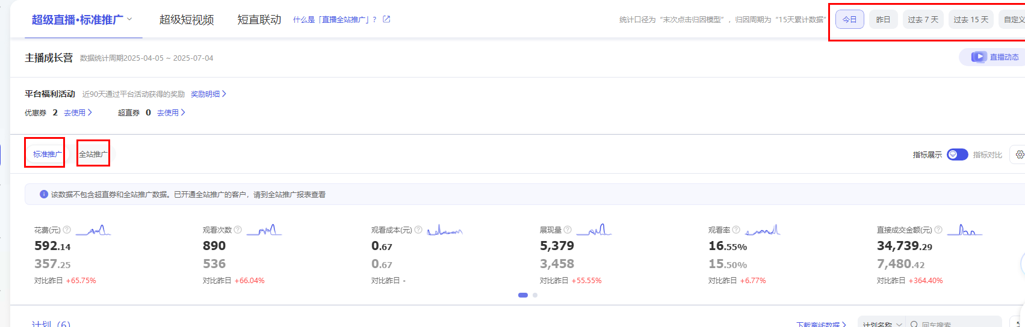Click the help icon next to 直接成交金额(元)
The height and width of the screenshot is (327, 1025).
[x=938, y=230]
